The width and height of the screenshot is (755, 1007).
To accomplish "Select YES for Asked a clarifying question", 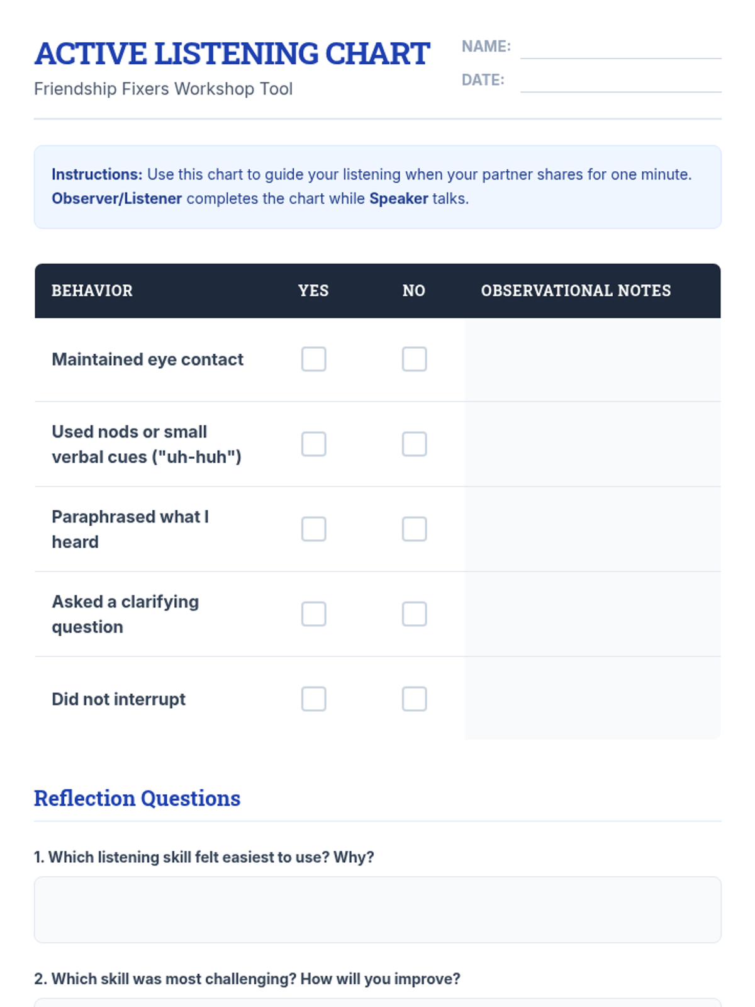I will click(313, 614).
